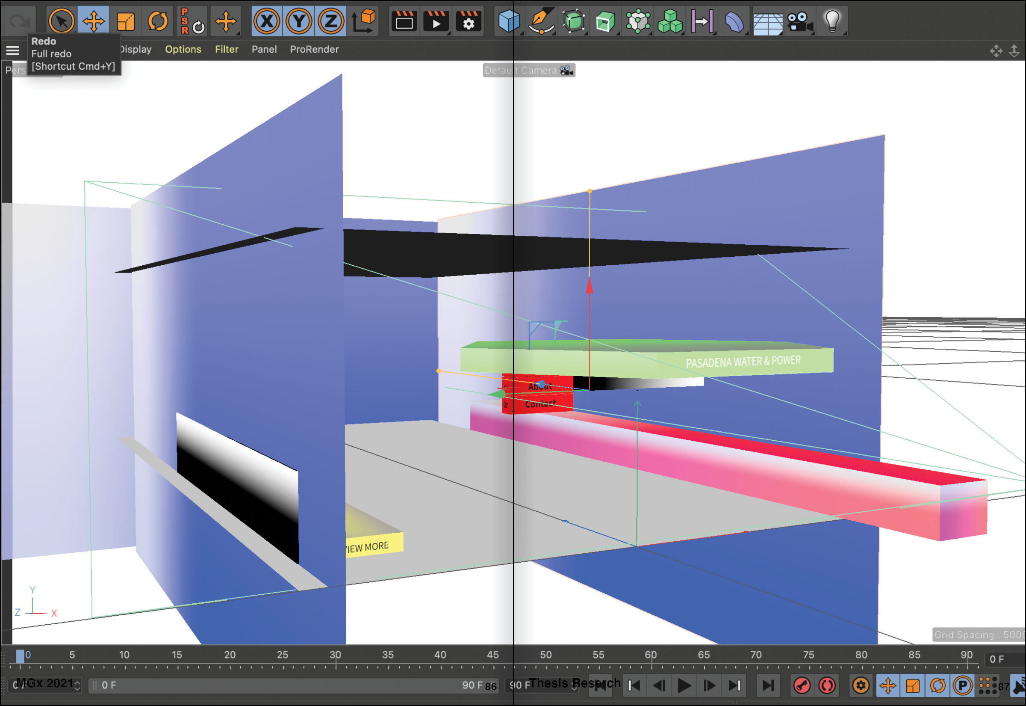
Task: Toggle Autokeying red circular button
Action: coord(827,685)
